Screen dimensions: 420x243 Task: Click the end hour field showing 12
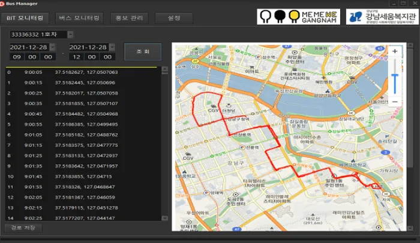click(76, 57)
